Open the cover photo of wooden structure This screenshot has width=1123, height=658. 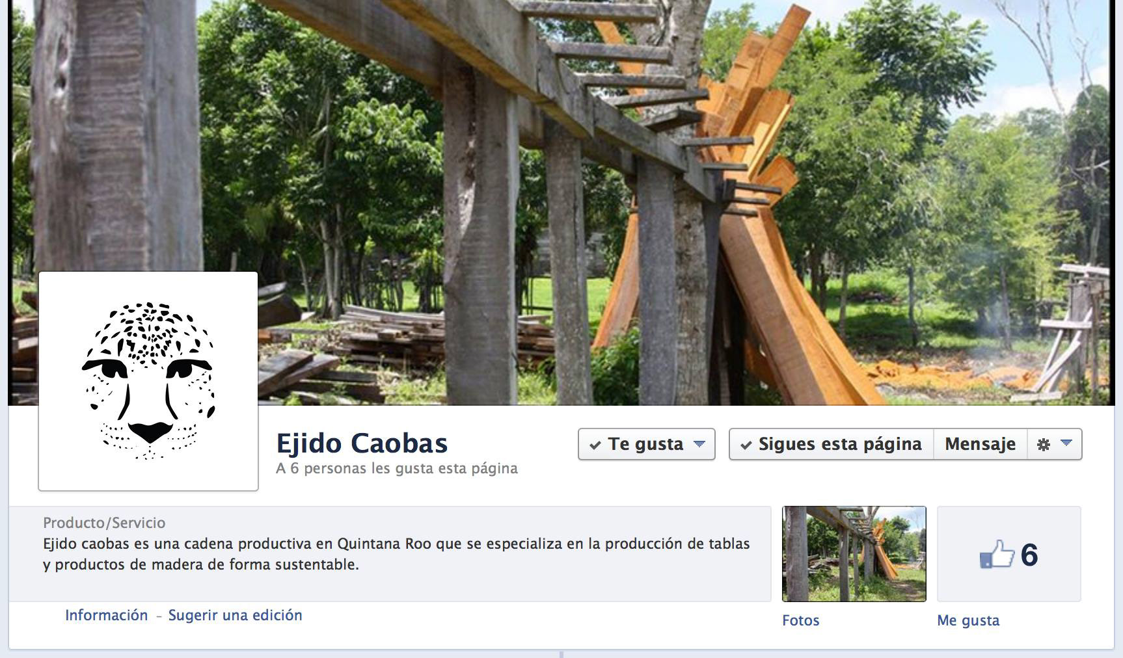[x=560, y=202]
